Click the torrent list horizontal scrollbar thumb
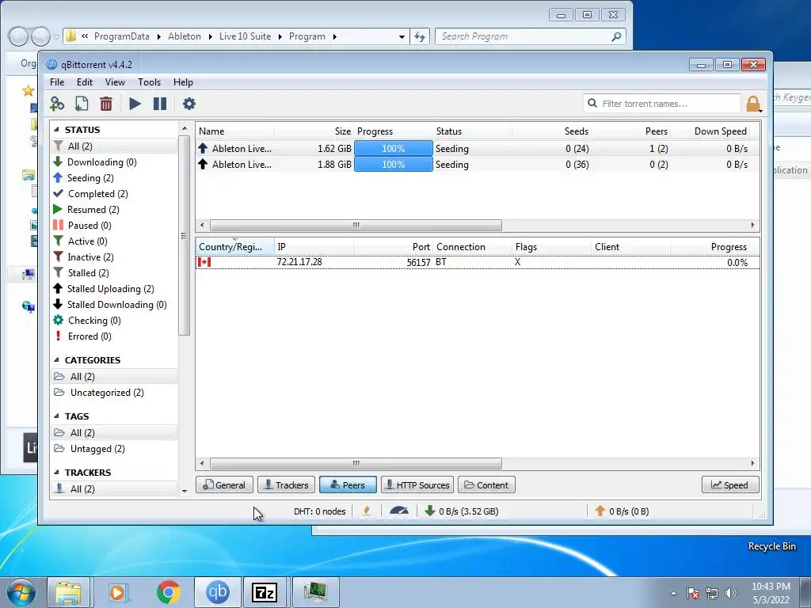The height and width of the screenshot is (608, 811). [356, 226]
